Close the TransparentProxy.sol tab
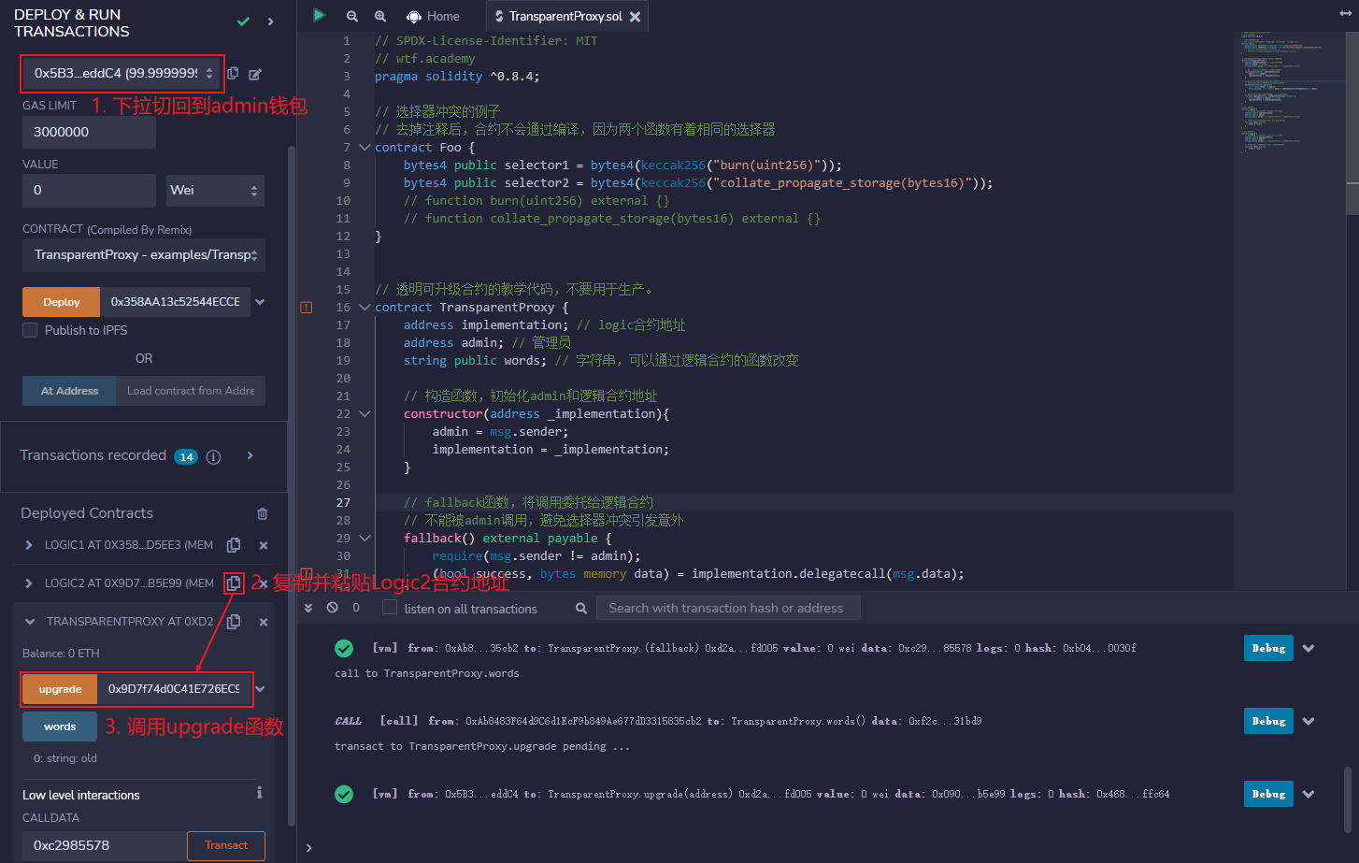Viewport: 1359px width, 863px height. click(x=636, y=17)
